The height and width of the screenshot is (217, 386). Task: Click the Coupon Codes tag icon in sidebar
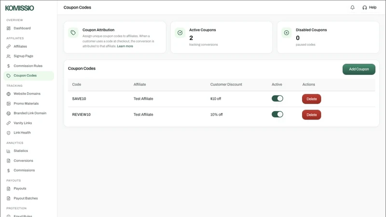9,76
